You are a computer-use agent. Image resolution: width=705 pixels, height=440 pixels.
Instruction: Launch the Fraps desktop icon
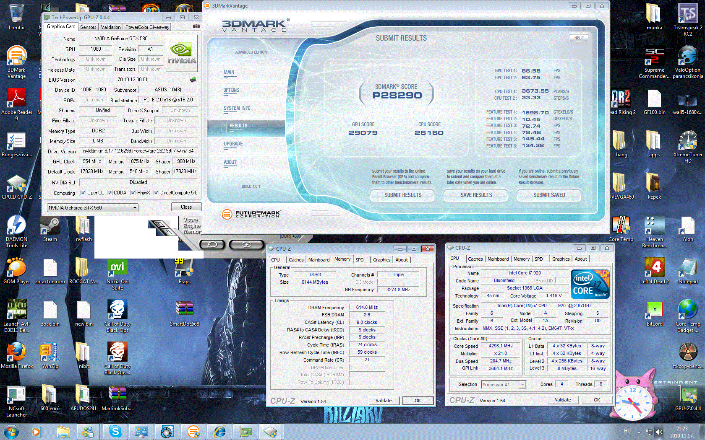coord(185,272)
